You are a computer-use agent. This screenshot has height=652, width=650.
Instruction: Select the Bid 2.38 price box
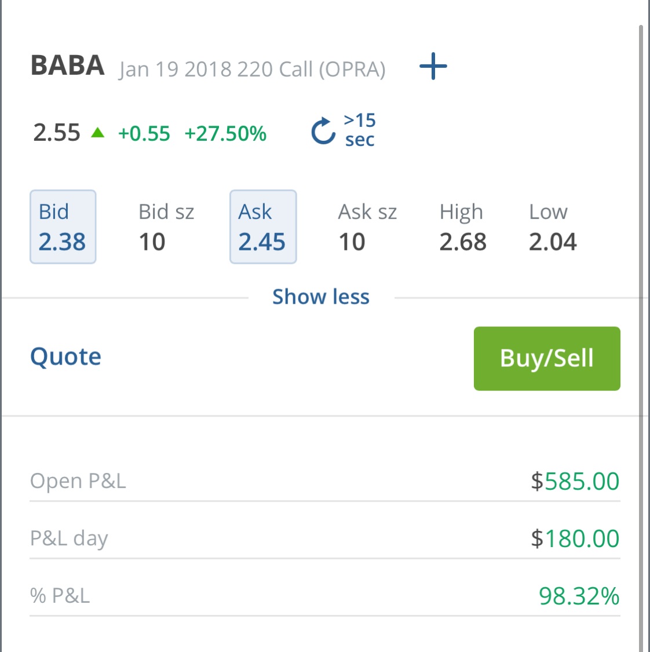pyautogui.click(x=63, y=227)
